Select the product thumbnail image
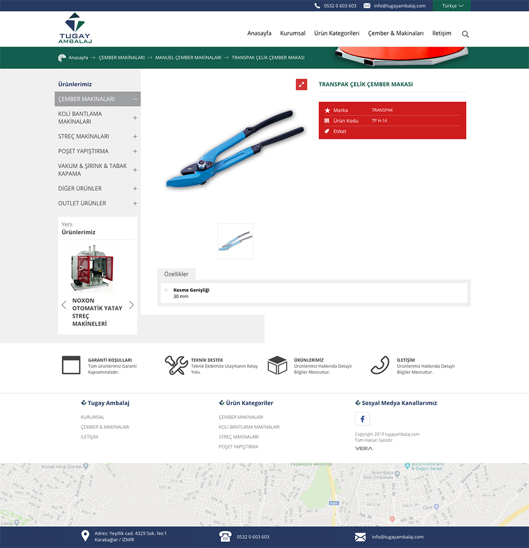Image resolution: width=529 pixels, height=548 pixels. click(x=235, y=241)
